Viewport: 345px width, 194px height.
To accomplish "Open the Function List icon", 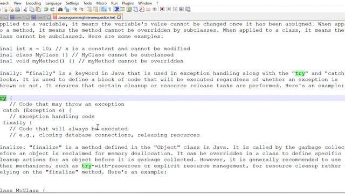I will (142, 10).
